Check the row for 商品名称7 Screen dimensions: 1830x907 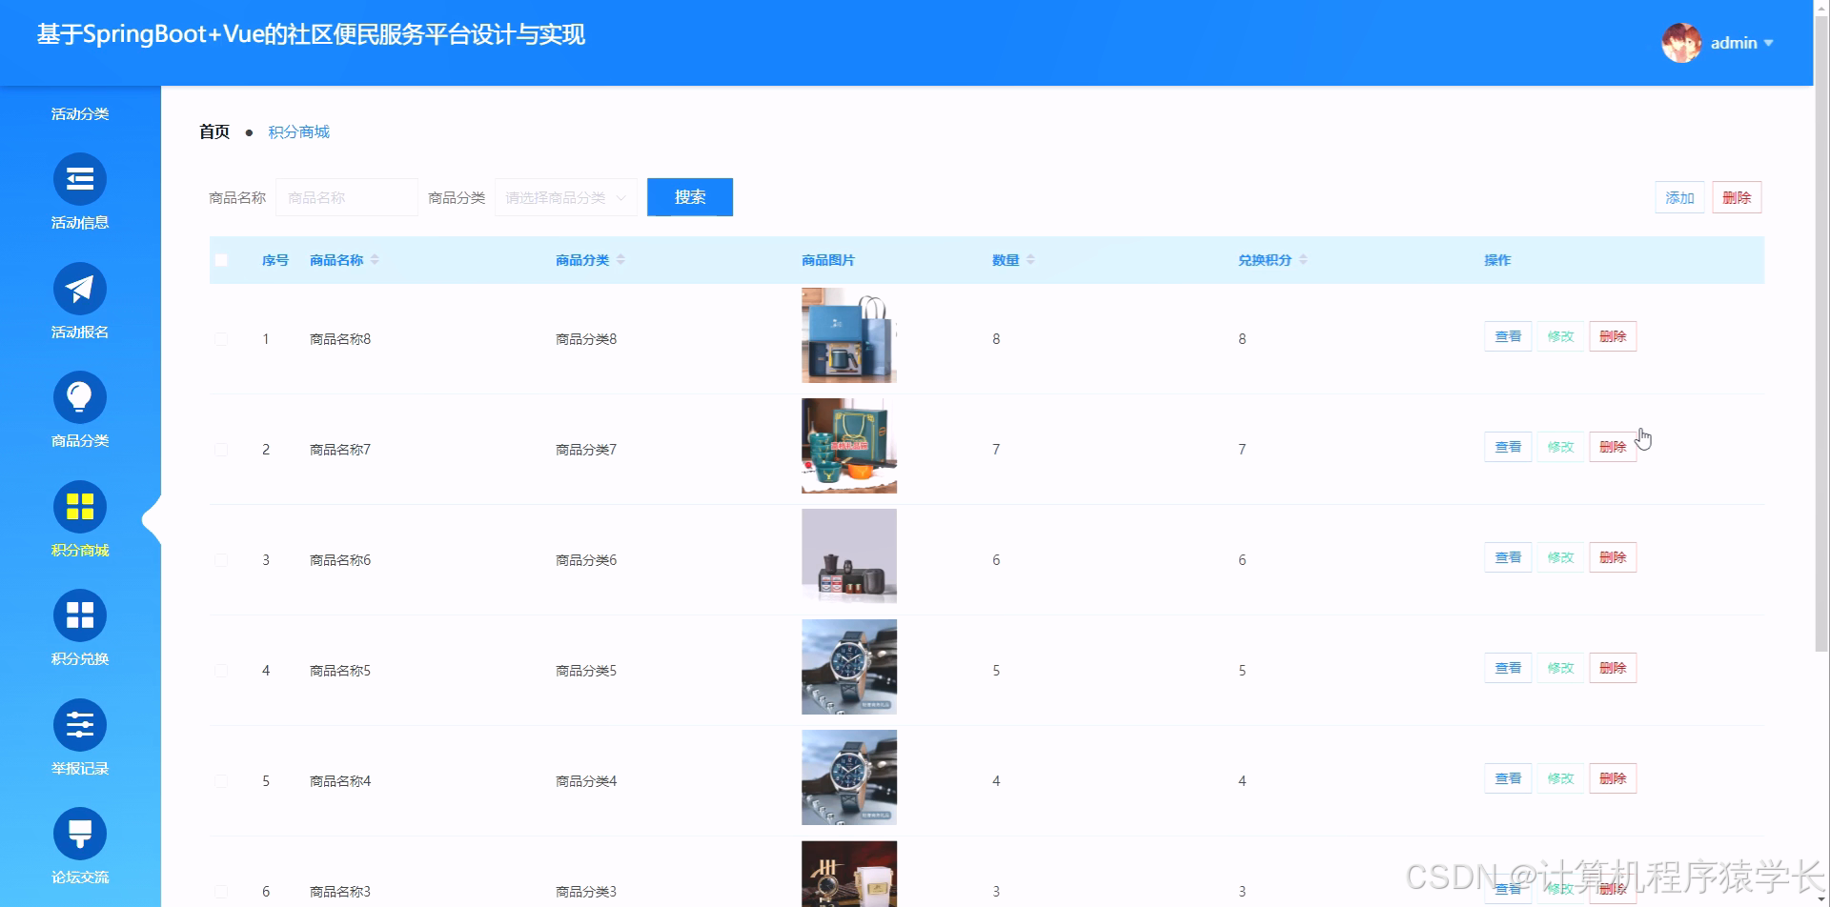coord(221,450)
